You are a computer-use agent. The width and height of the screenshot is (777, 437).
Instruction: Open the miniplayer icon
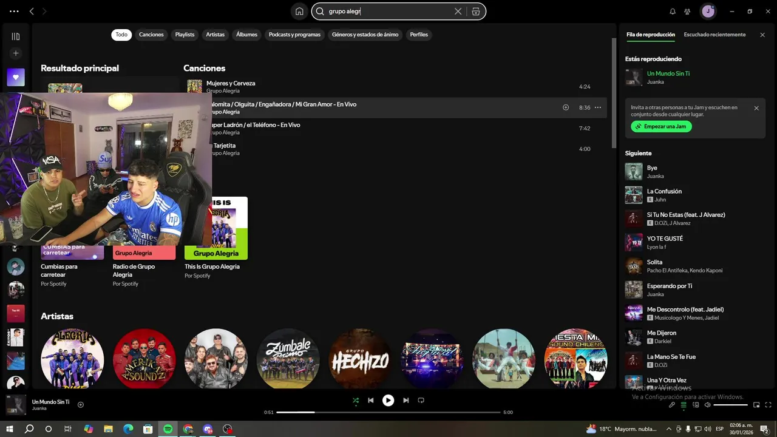756,405
